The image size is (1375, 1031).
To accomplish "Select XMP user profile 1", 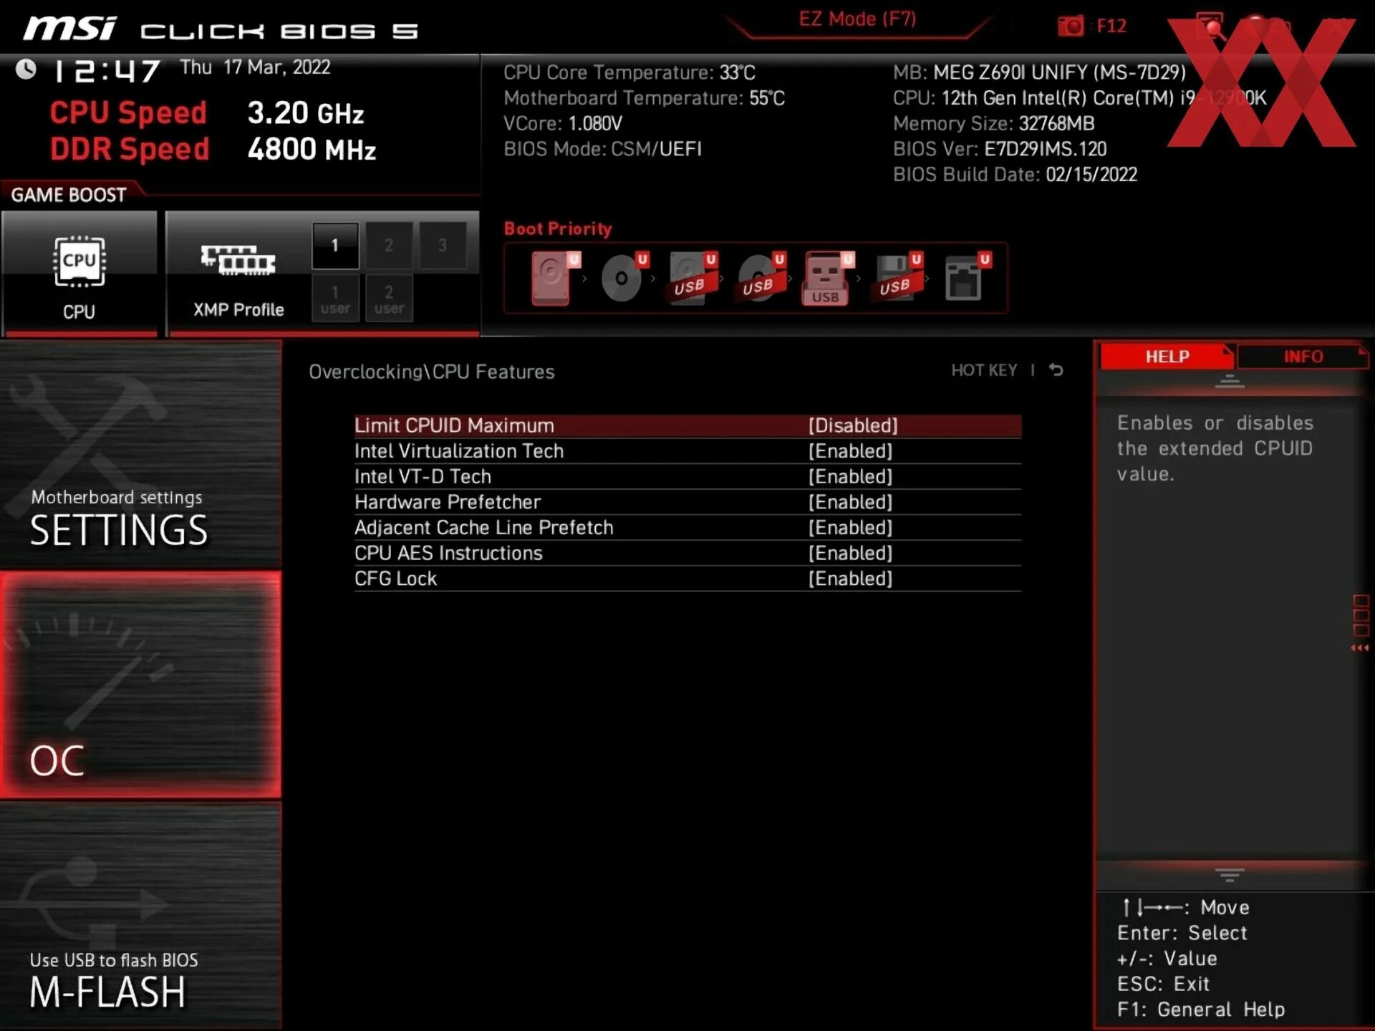I will (x=334, y=299).
